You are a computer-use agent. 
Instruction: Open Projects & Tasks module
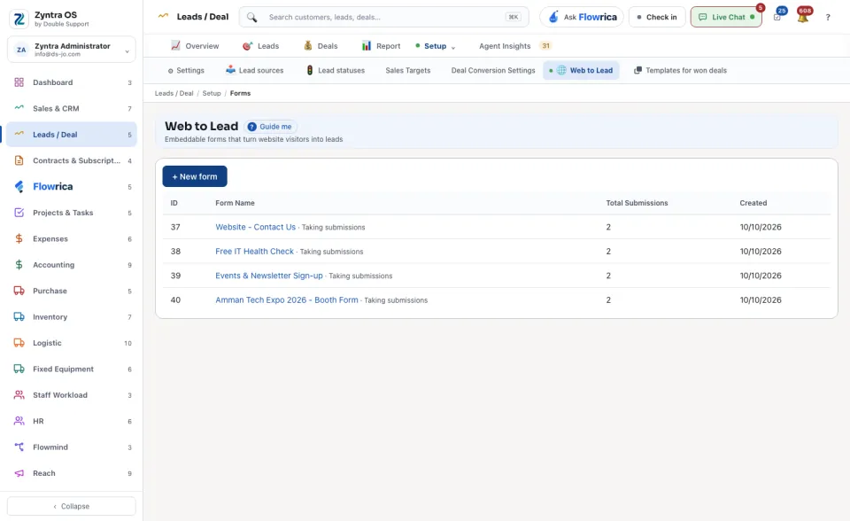coord(72,213)
